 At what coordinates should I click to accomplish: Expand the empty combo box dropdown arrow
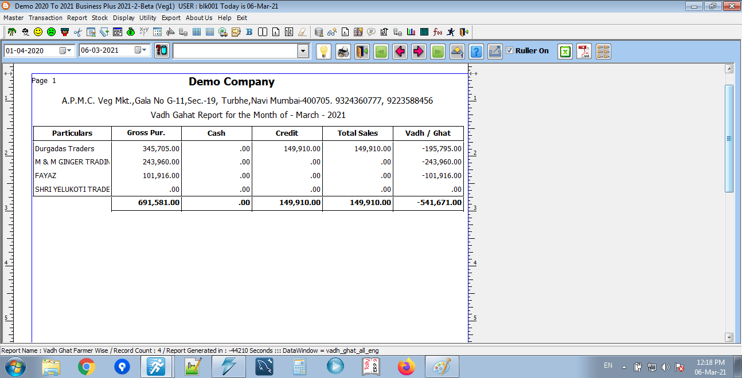303,52
